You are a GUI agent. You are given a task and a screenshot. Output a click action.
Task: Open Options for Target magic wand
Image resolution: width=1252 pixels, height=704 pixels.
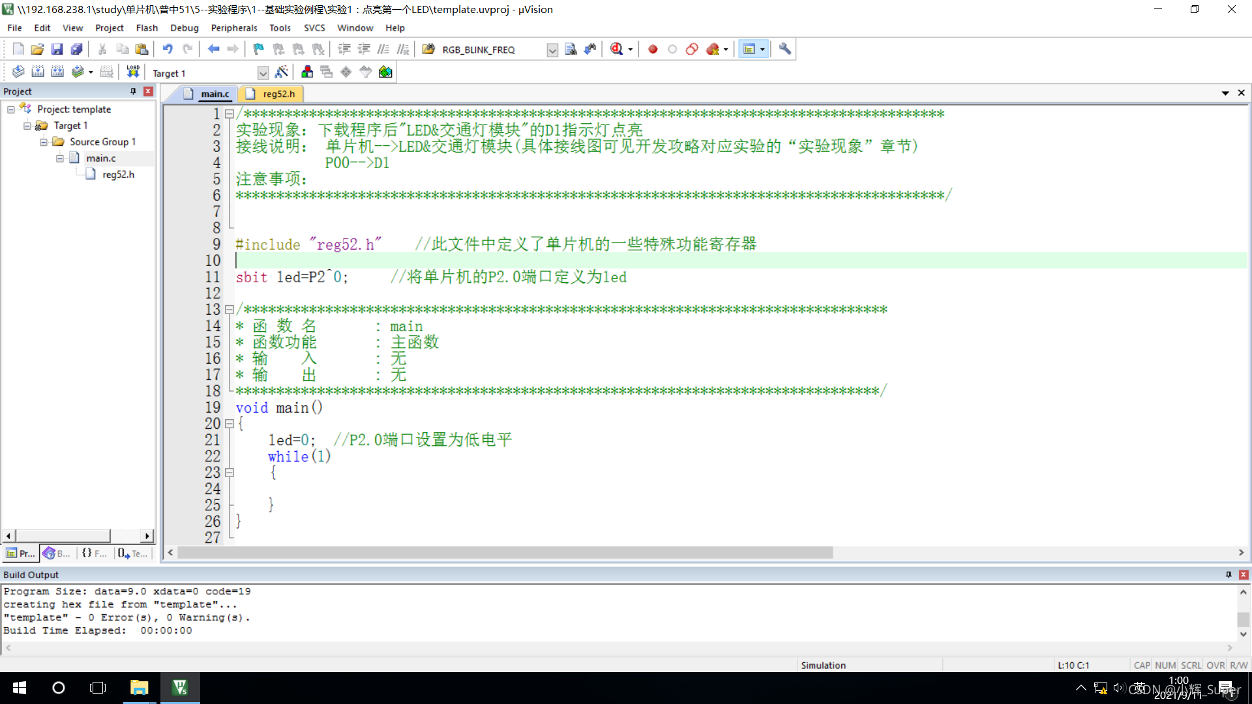[x=282, y=72]
